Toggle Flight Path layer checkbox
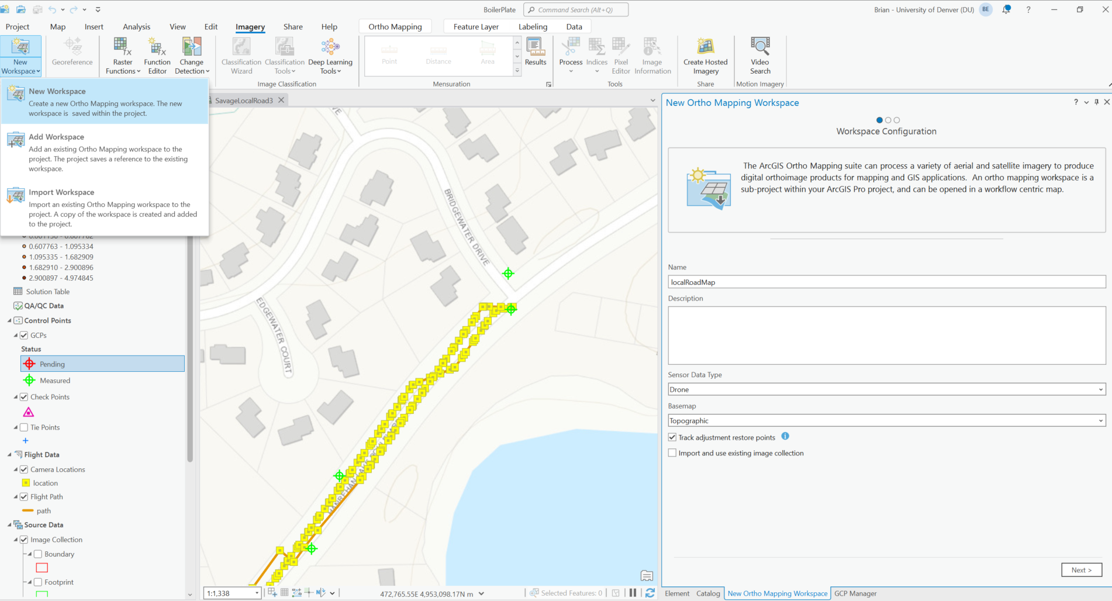 pos(24,497)
